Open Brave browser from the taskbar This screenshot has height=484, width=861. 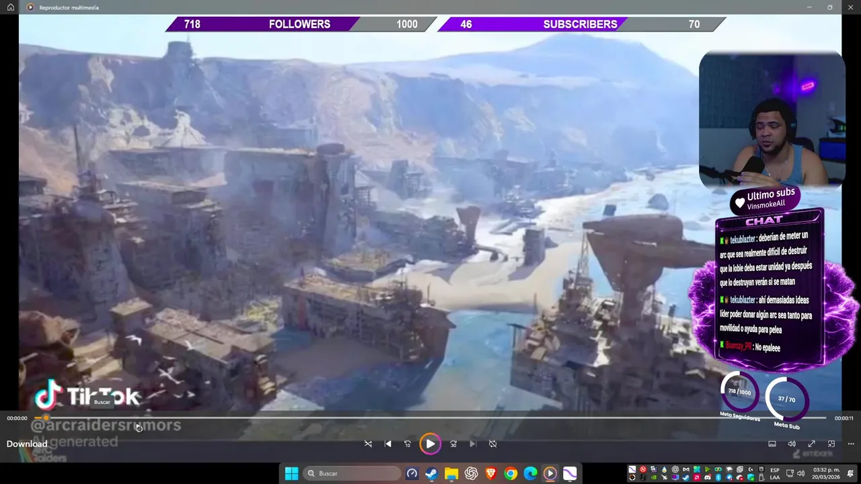(491, 473)
